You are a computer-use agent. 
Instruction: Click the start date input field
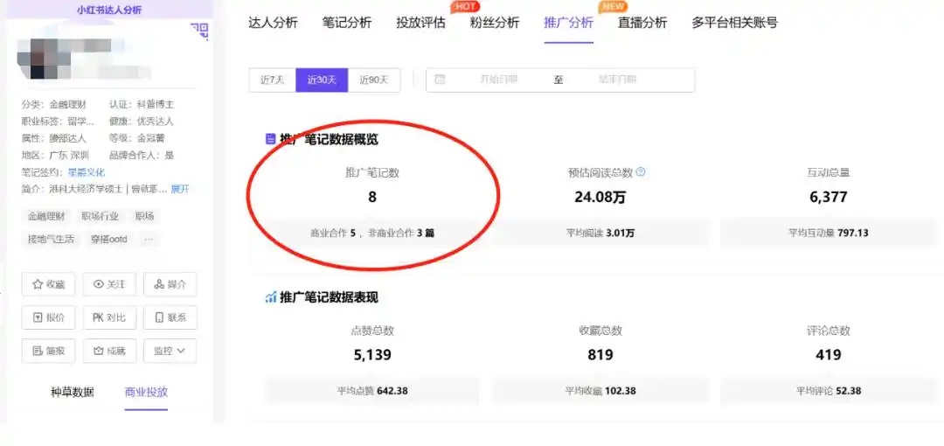tap(498, 80)
